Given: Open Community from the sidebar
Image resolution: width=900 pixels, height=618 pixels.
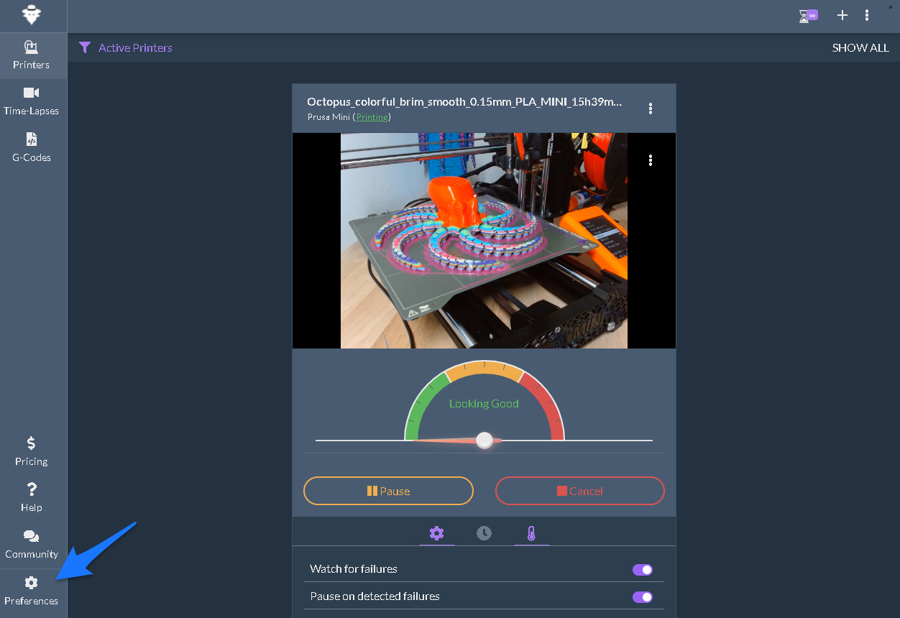Looking at the screenshot, I should point(32,544).
